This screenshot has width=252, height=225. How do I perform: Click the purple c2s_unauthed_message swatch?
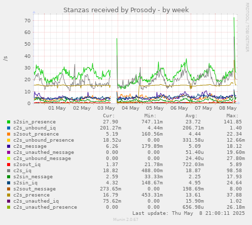tap(9, 152)
